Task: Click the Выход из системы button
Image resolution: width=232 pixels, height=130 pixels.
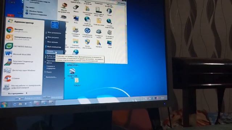Action: tap(28, 98)
